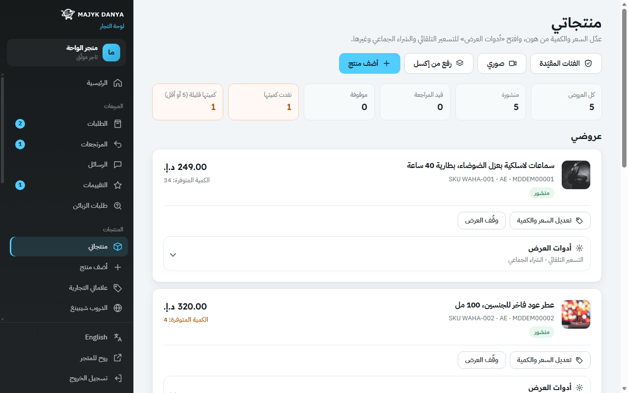This screenshot has width=628, height=393.
Task: Select the كميتها قليلة stat card
Action: 188,102
